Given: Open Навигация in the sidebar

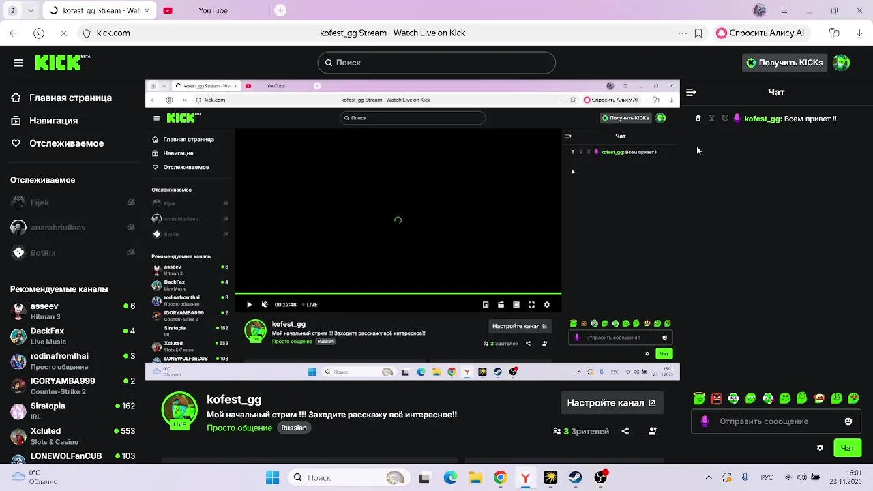Looking at the screenshot, I should pyautogui.click(x=46, y=121).
